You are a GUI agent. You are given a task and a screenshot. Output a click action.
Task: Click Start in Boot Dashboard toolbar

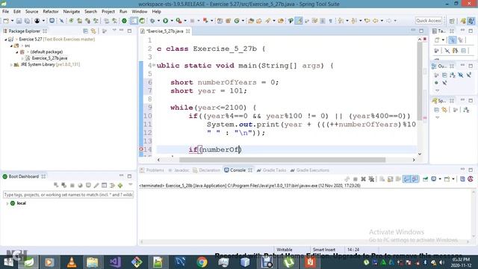point(56,185)
